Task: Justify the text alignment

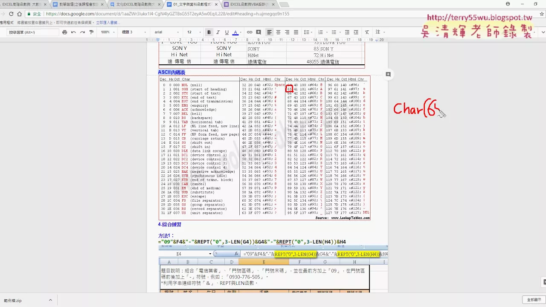Action: pyautogui.click(x=296, y=32)
